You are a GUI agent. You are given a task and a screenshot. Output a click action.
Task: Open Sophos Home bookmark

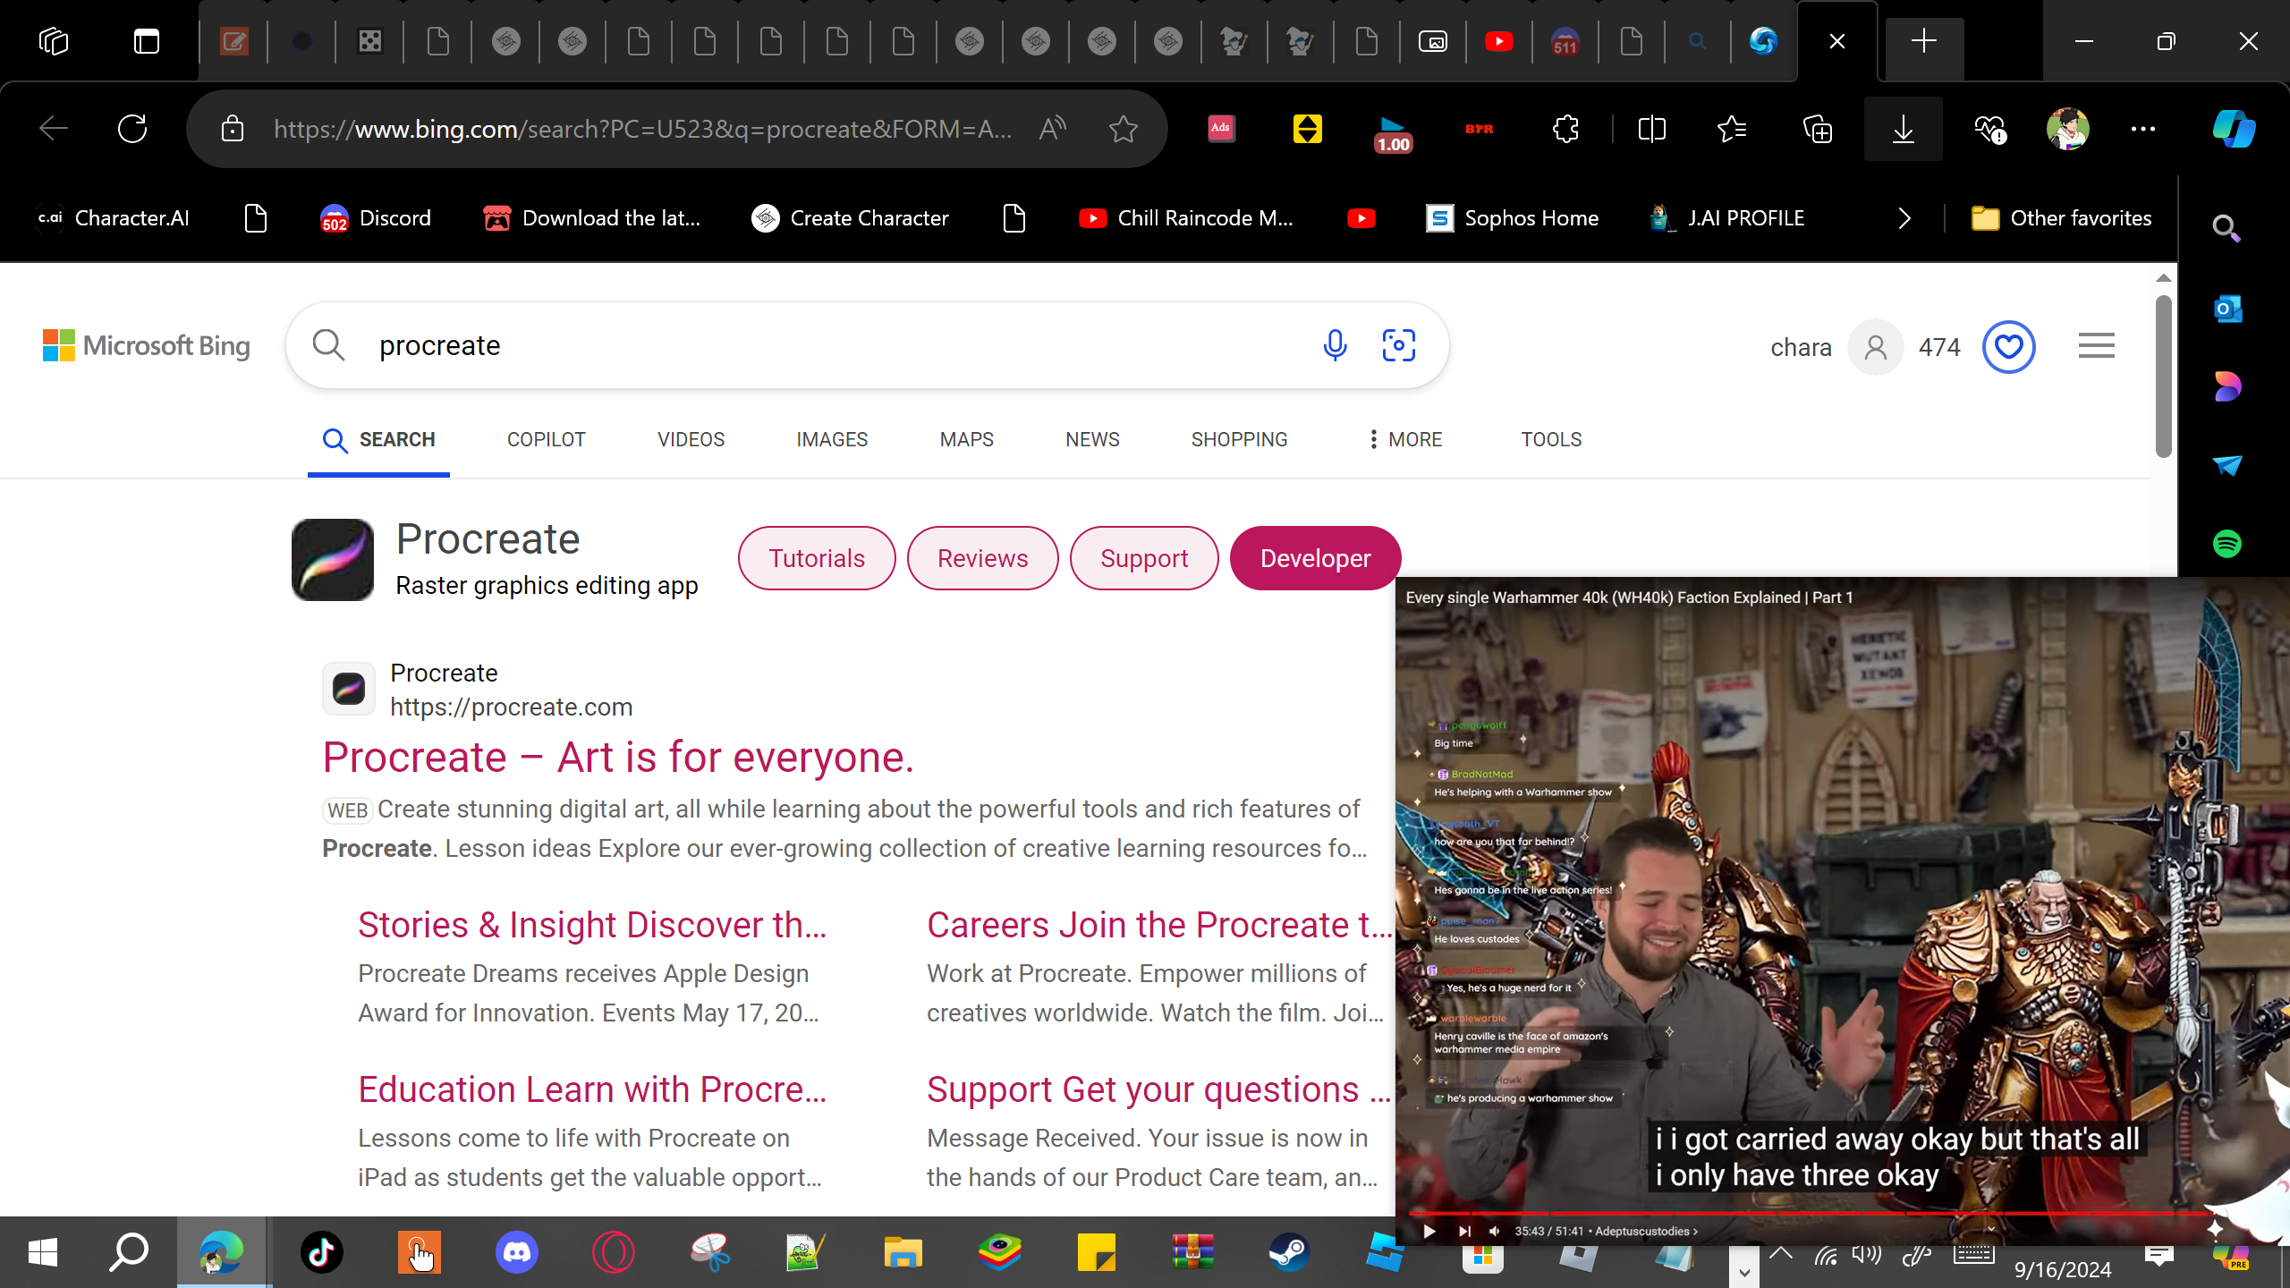point(1512,218)
